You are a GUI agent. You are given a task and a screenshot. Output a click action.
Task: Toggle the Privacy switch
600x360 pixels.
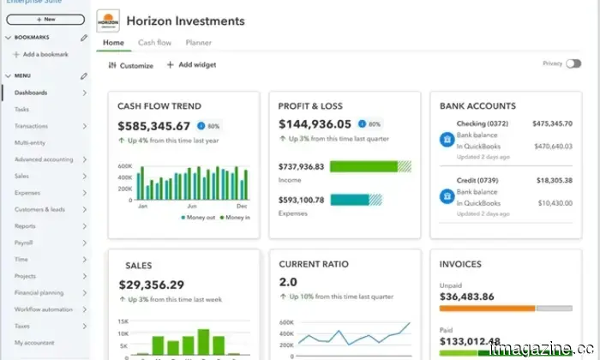(x=573, y=63)
